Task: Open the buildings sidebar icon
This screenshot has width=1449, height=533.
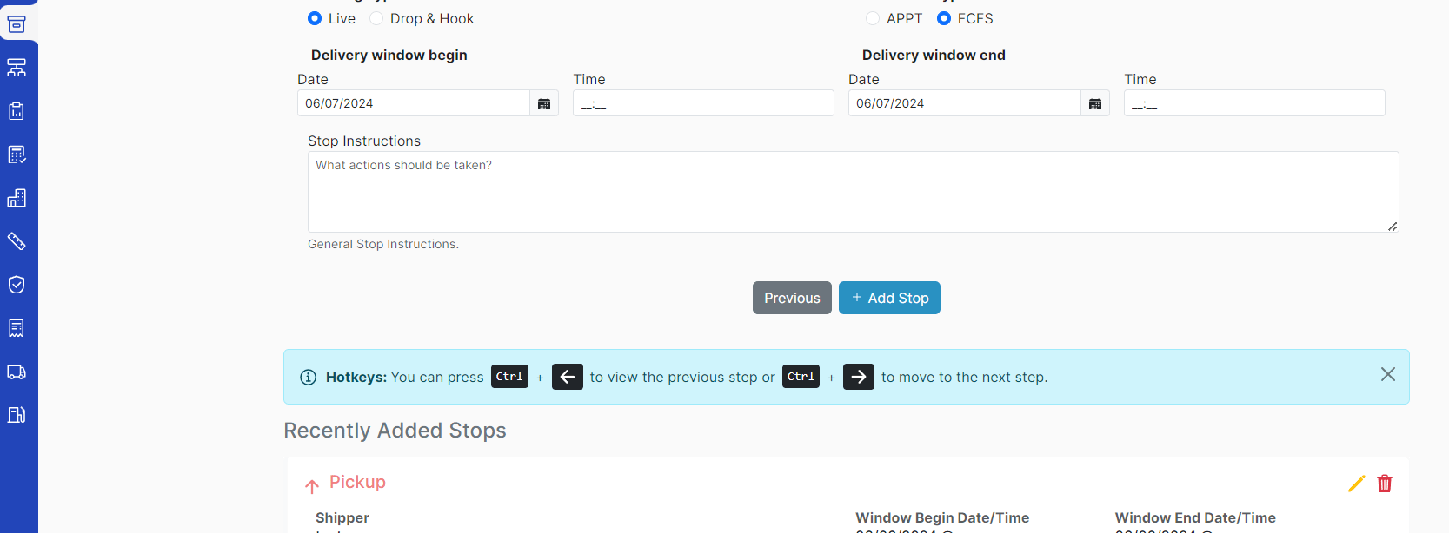Action: 17,198
